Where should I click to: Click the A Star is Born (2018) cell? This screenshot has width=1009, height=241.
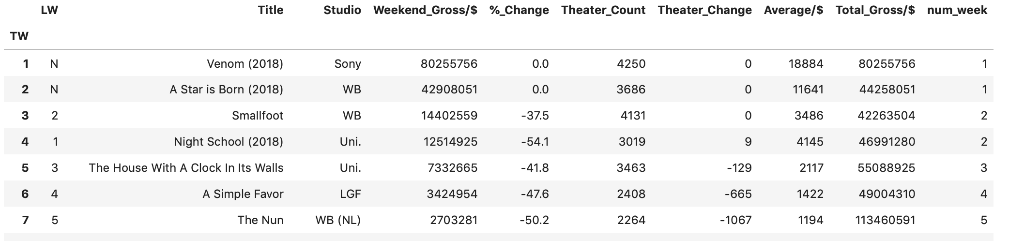[226, 90]
